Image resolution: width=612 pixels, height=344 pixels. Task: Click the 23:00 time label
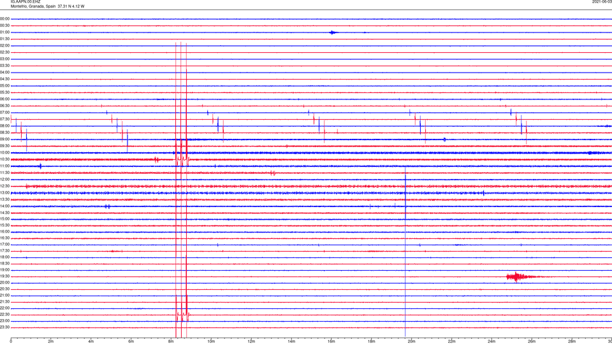tap(4, 321)
